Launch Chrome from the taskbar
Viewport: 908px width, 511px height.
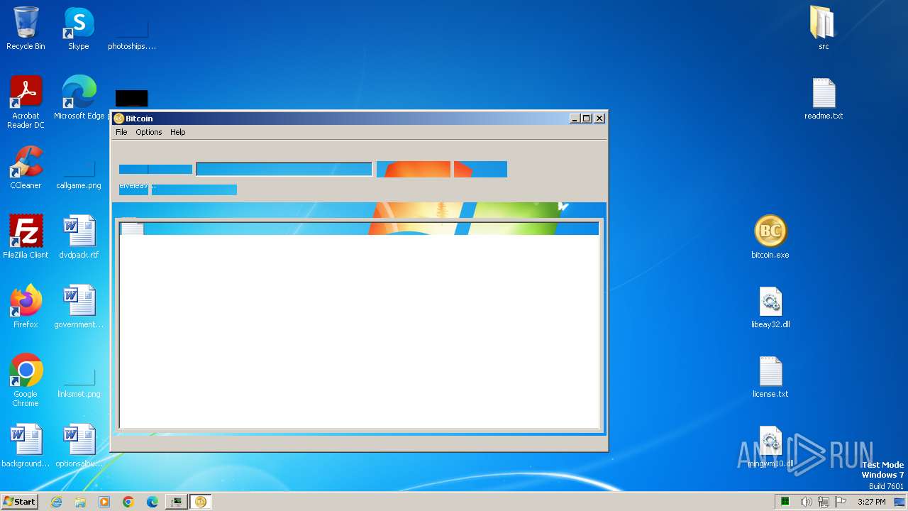tap(128, 502)
